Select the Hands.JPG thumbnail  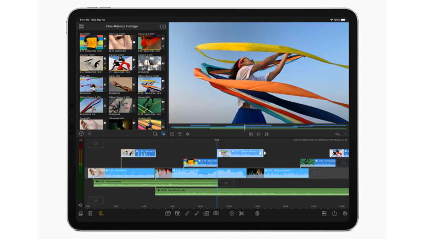coord(121,85)
